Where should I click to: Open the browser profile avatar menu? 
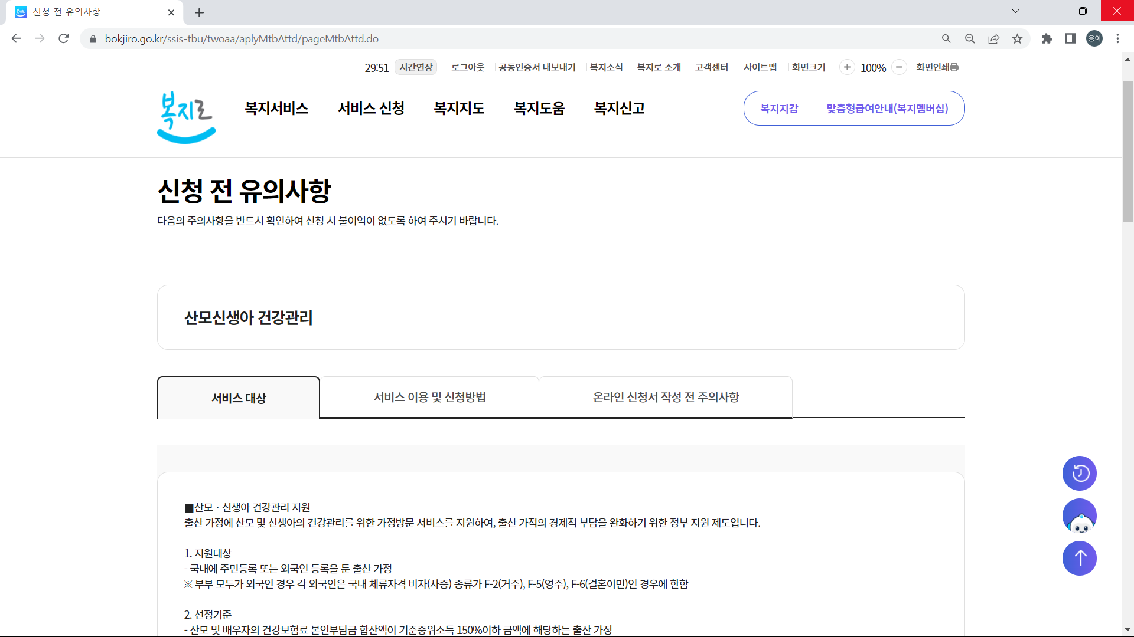(x=1094, y=38)
